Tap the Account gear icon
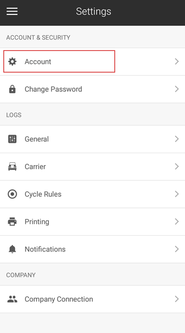The image size is (185, 333). tap(12, 62)
